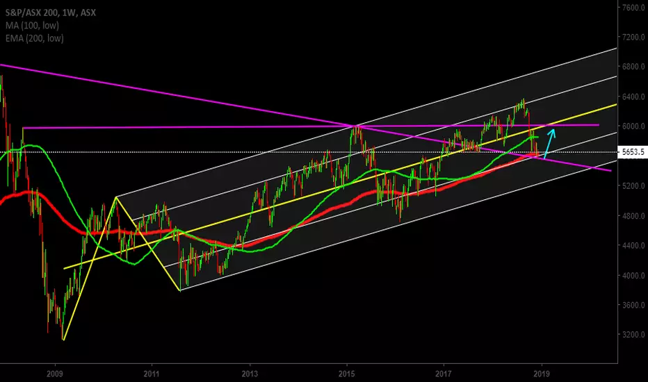Viewport: 648px width, 382px height.
Task: Click the 4400.0 price axis label
Action: click(633, 245)
